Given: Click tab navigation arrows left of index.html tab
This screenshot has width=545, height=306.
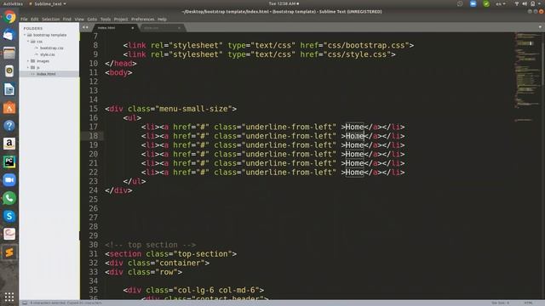Looking at the screenshot, I should (x=85, y=27).
